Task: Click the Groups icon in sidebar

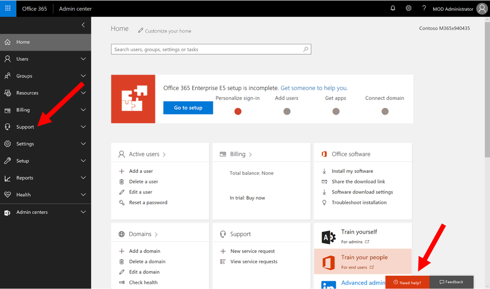Action: (x=7, y=76)
